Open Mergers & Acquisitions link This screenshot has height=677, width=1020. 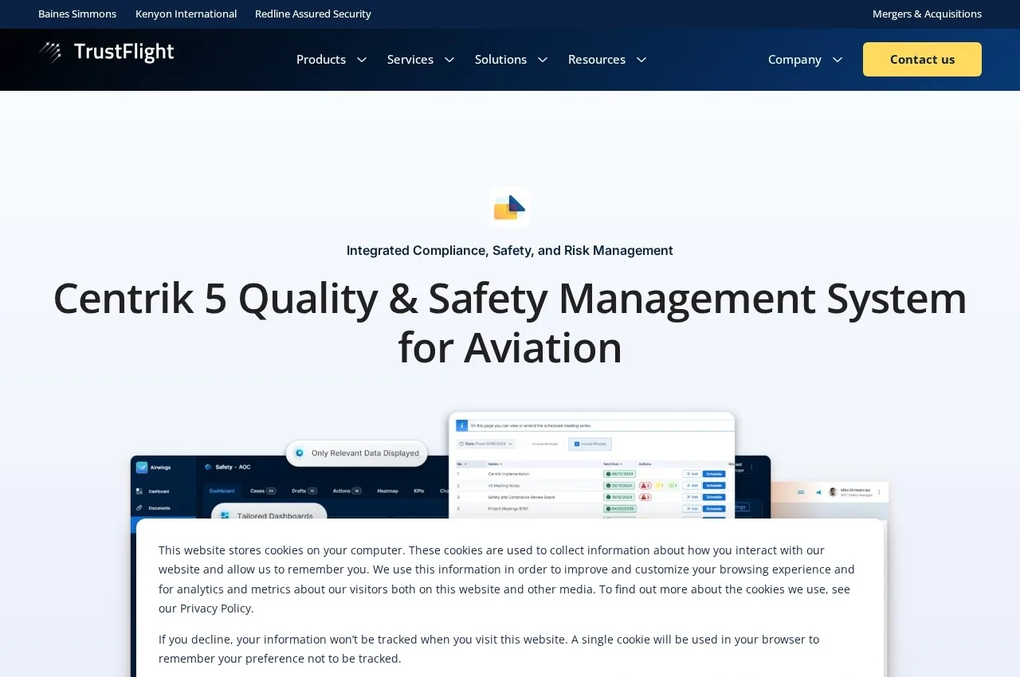(927, 14)
